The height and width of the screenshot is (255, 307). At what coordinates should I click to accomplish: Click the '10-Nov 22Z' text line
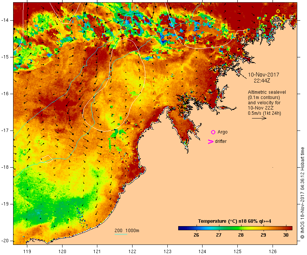(x=261, y=108)
